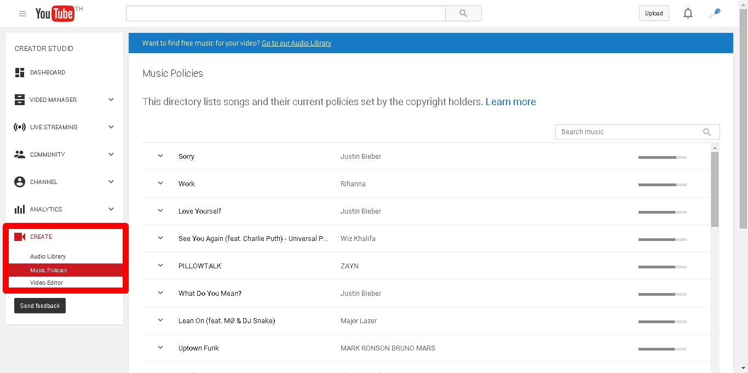This screenshot has width=748, height=373.
Task: Click the Upload button
Action: click(x=654, y=14)
